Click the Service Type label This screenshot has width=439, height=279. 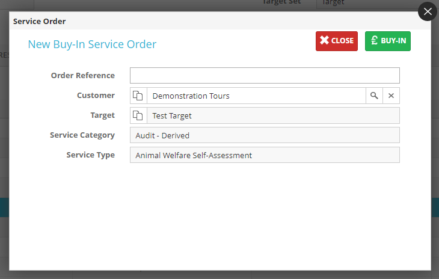90,155
